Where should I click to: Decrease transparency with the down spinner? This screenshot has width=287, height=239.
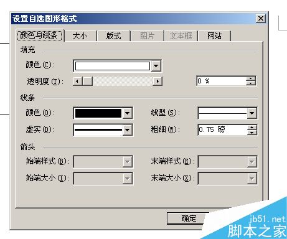(x=251, y=83)
